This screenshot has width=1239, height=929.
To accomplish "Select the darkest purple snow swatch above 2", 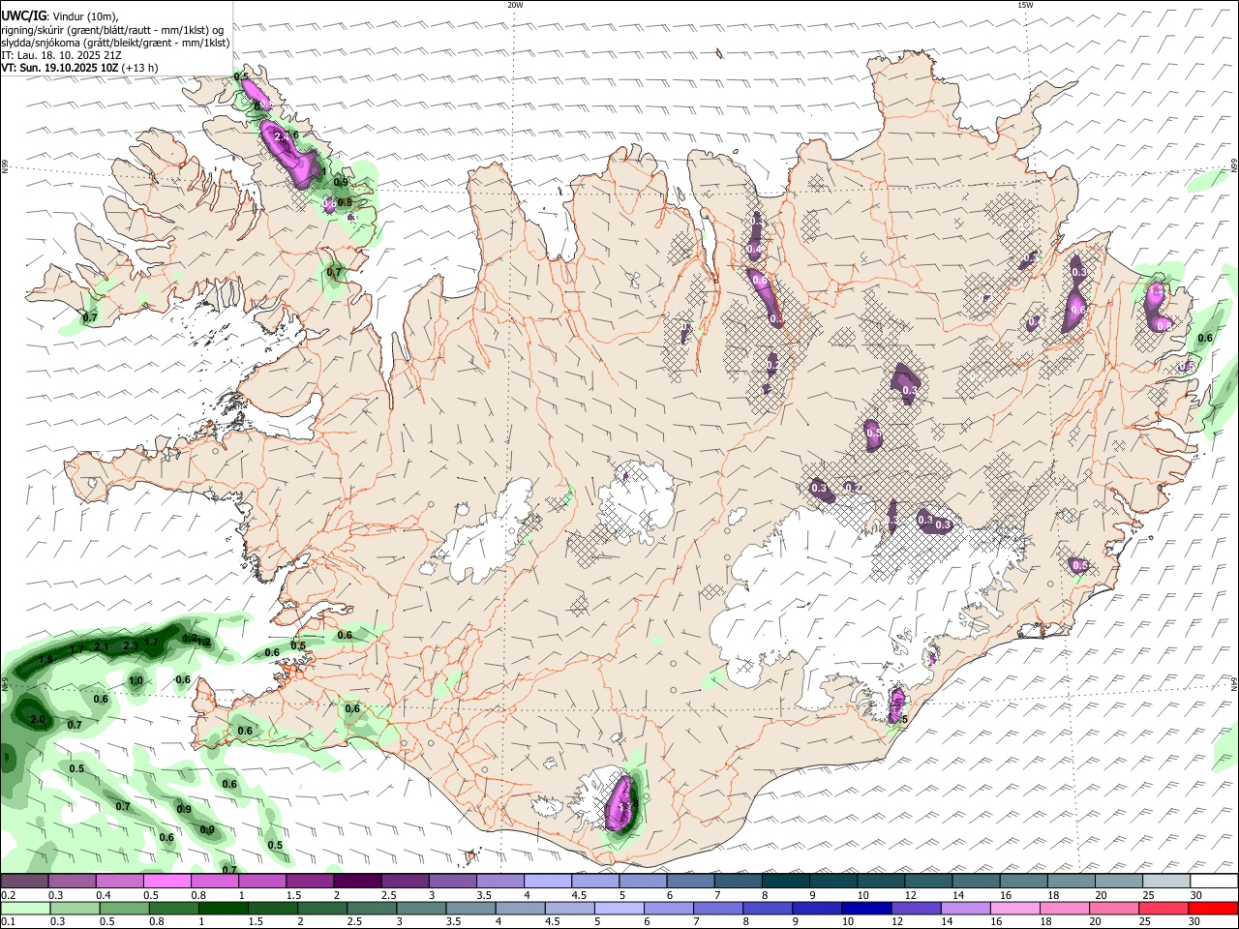I will click(x=357, y=881).
